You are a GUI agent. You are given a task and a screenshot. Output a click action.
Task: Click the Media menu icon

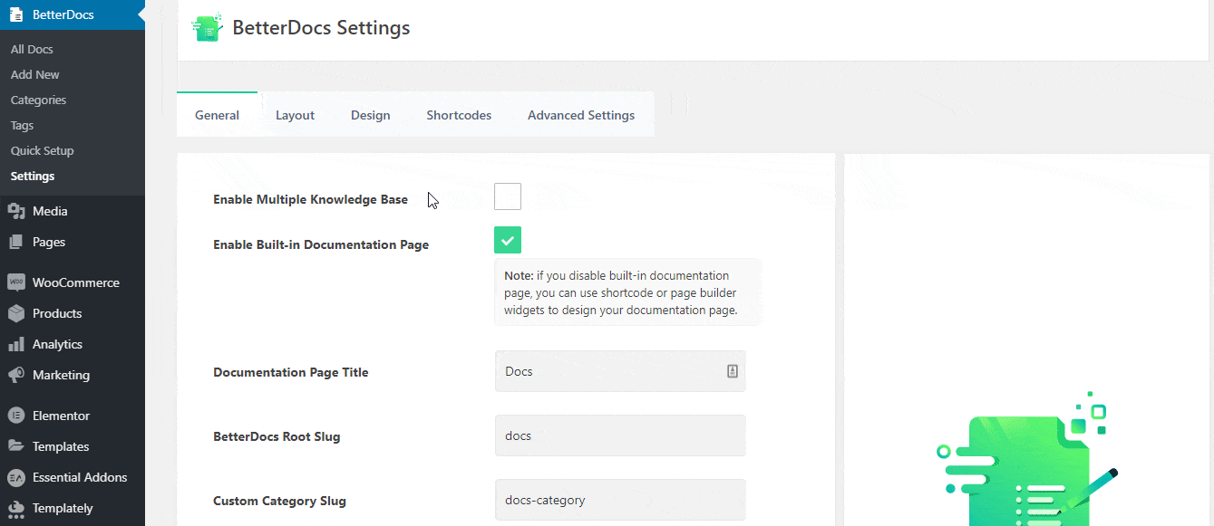tap(16, 211)
